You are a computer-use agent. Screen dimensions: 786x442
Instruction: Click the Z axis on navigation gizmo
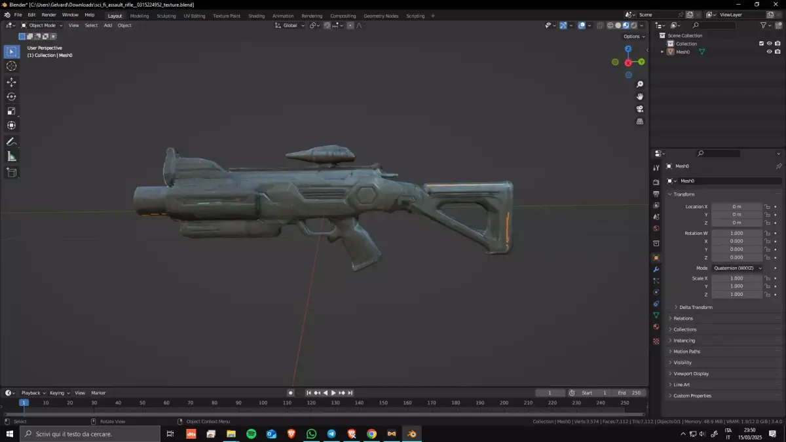[628, 48]
